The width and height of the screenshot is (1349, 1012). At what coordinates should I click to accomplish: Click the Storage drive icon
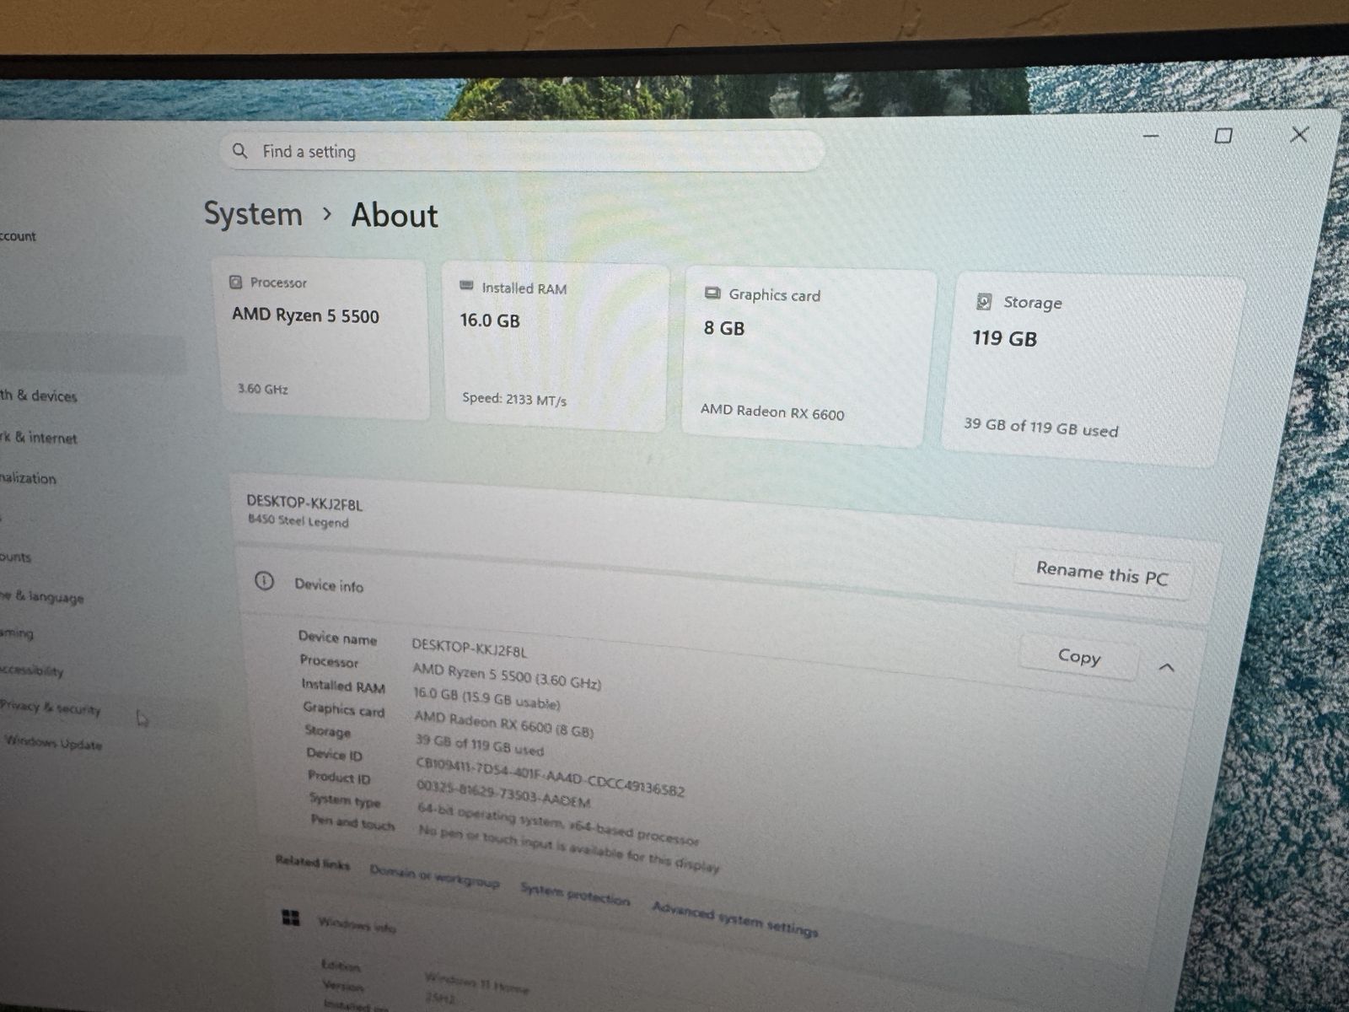point(983,301)
